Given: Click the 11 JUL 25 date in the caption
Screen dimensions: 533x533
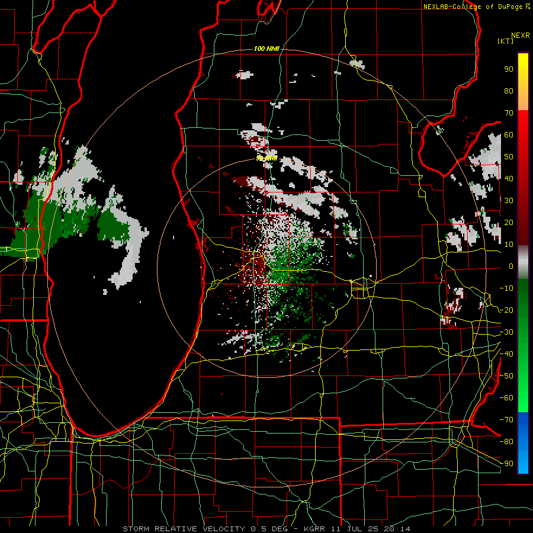Looking at the screenshot, I should (355, 529).
